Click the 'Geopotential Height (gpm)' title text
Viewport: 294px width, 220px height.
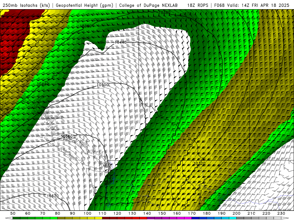point(85,5)
